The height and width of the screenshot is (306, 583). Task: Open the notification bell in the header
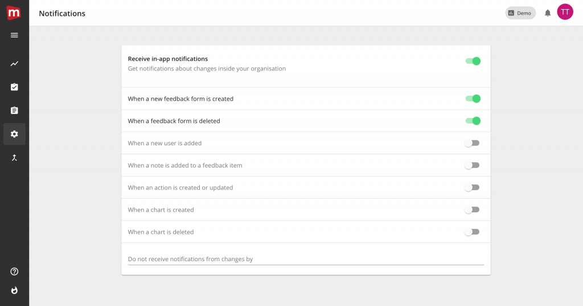[548, 13]
